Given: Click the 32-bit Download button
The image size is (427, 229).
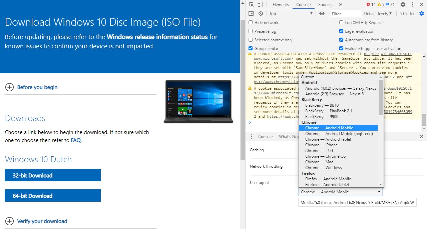Looking at the screenshot, I should pyautogui.click(x=53, y=175).
